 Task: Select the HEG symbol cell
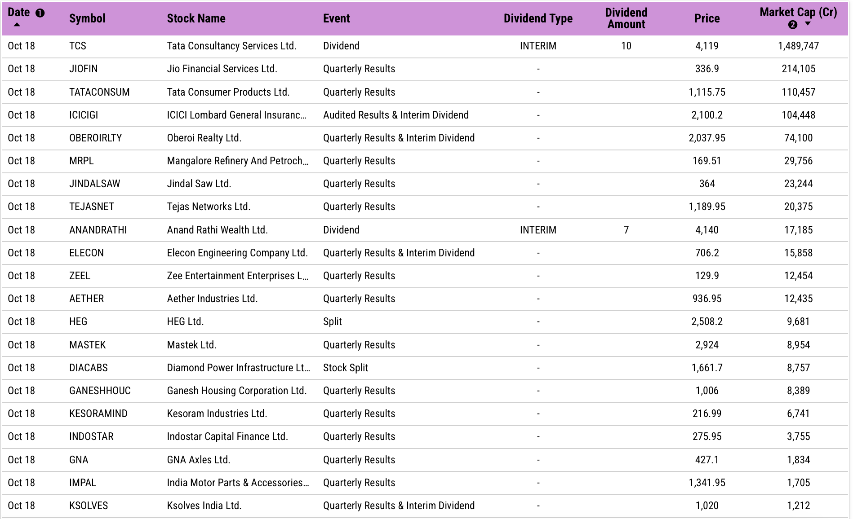click(78, 321)
